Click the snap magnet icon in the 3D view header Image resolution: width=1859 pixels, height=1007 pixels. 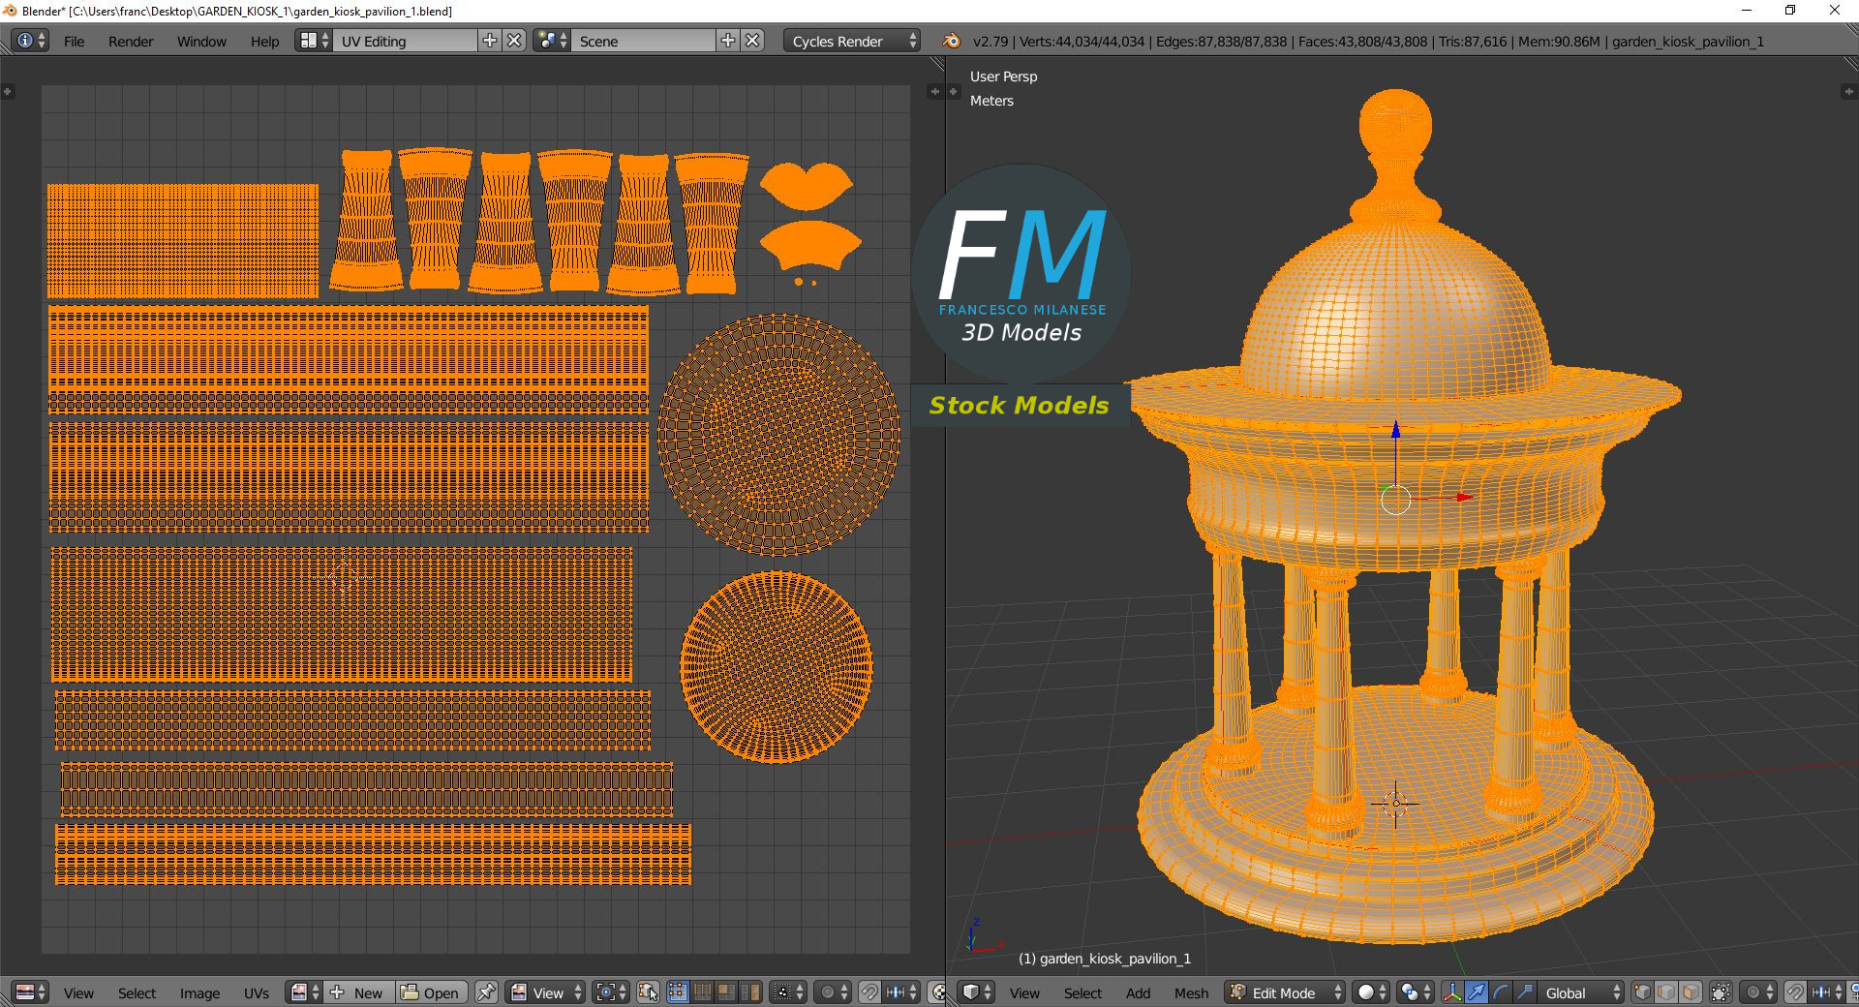pyautogui.click(x=1792, y=993)
